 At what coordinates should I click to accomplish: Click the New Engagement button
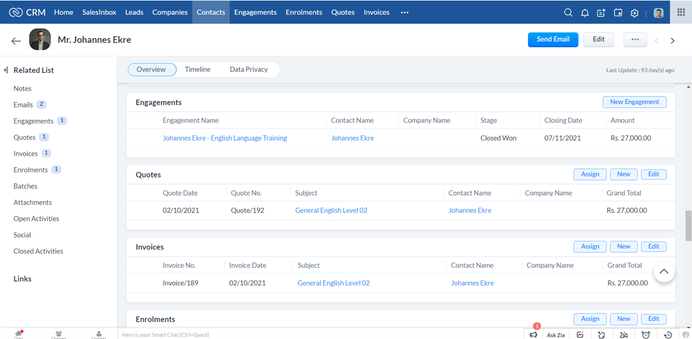click(x=635, y=102)
